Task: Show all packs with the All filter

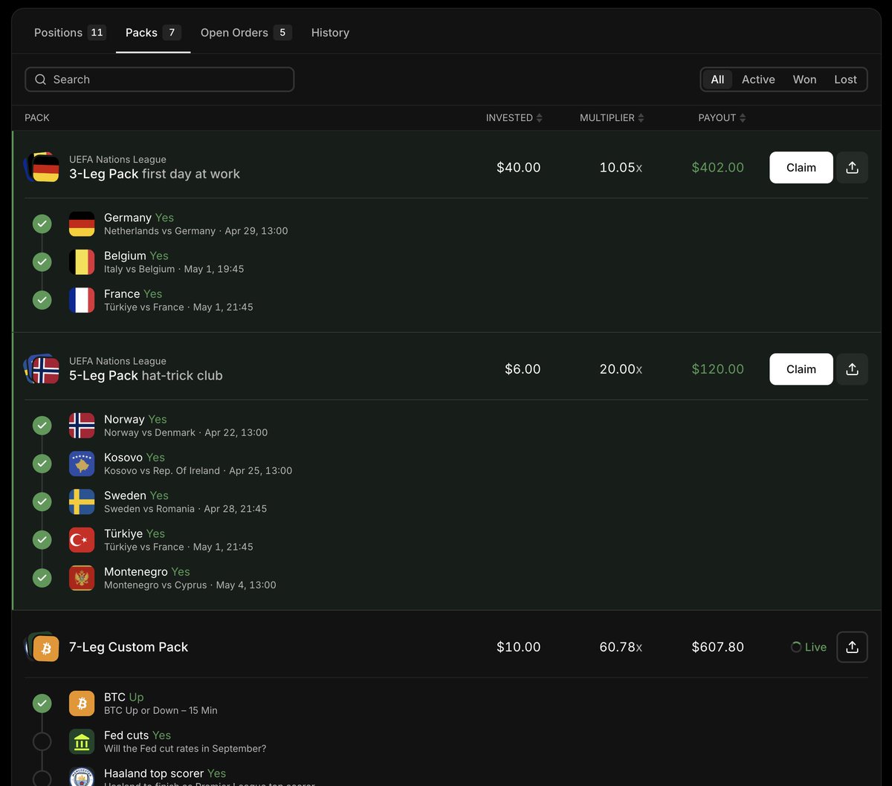Action: (717, 79)
